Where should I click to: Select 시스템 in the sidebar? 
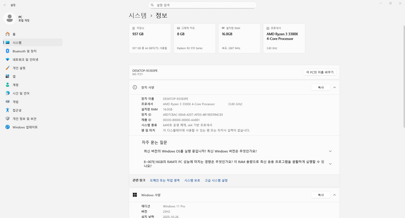[x=17, y=42]
